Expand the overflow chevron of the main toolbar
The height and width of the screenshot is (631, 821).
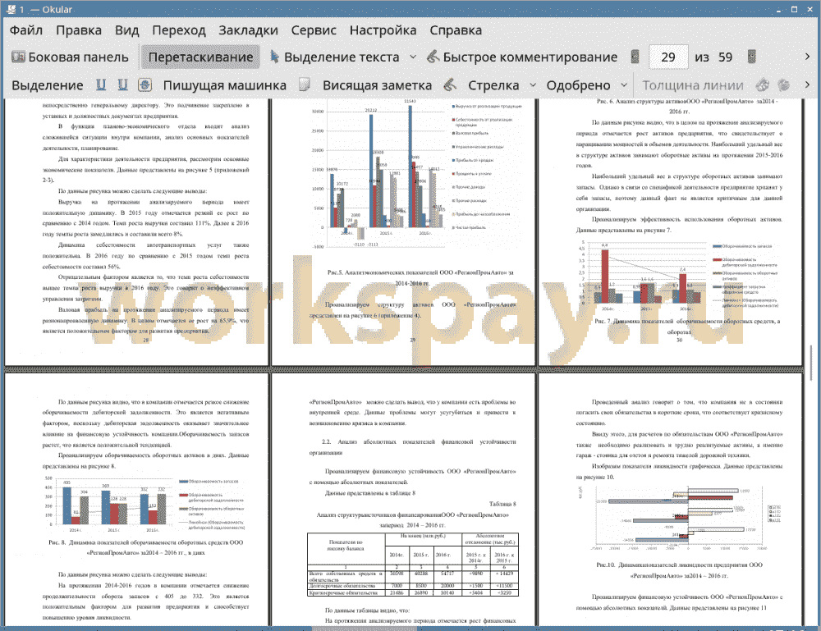[x=807, y=57]
